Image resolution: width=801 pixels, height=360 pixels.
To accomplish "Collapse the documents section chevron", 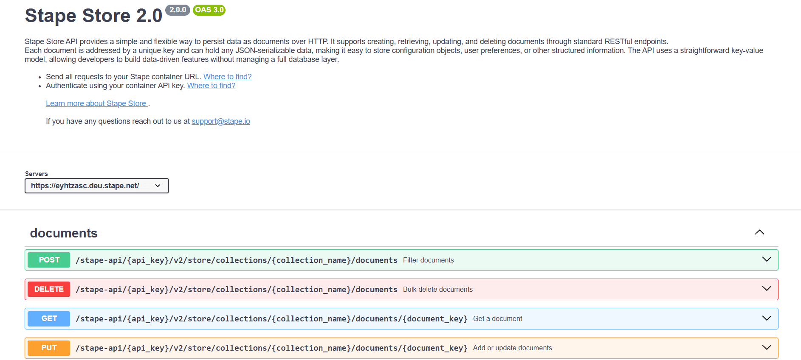I will (x=759, y=232).
